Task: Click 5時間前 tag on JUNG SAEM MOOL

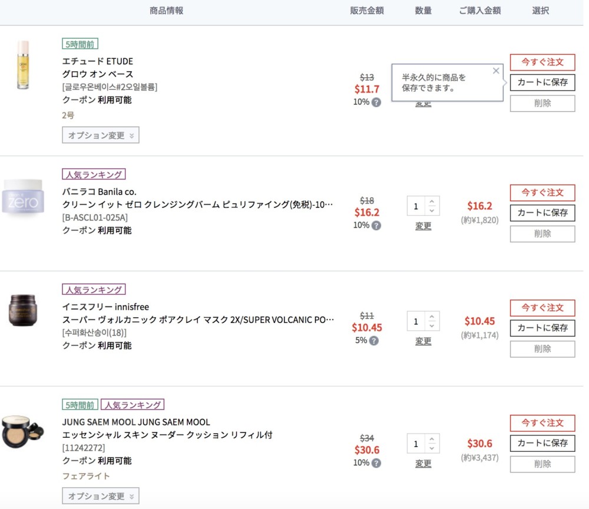Action: pyautogui.click(x=80, y=405)
